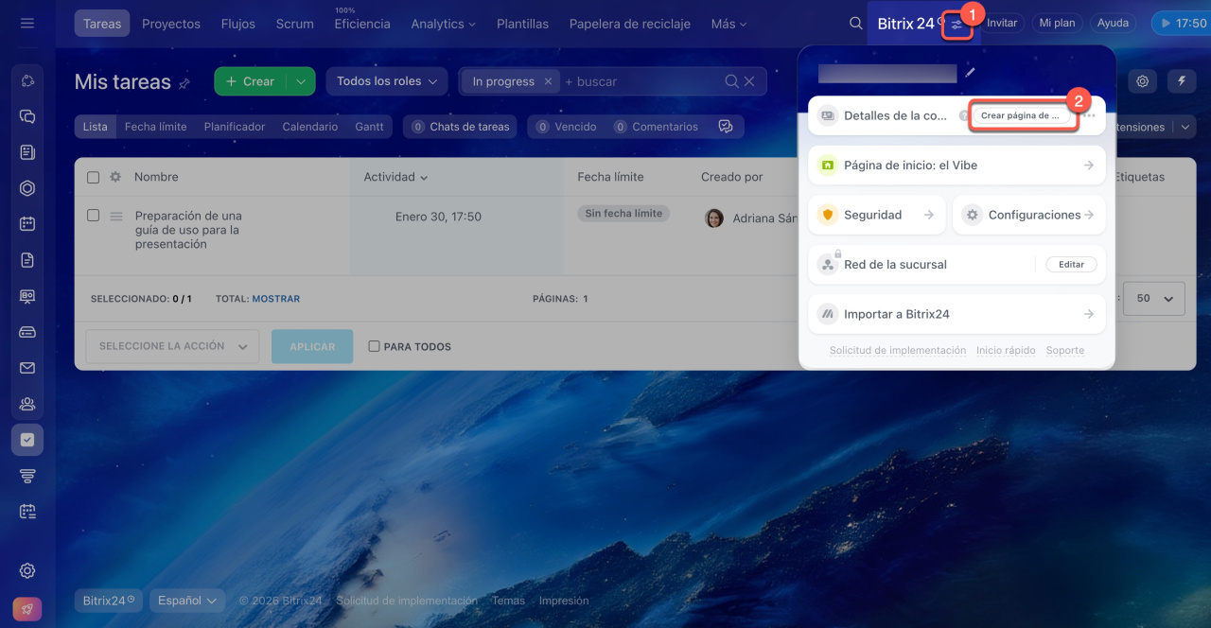The image size is (1211, 628).
Task: Open the search magnifier in top bar
Action: (855, 24)
